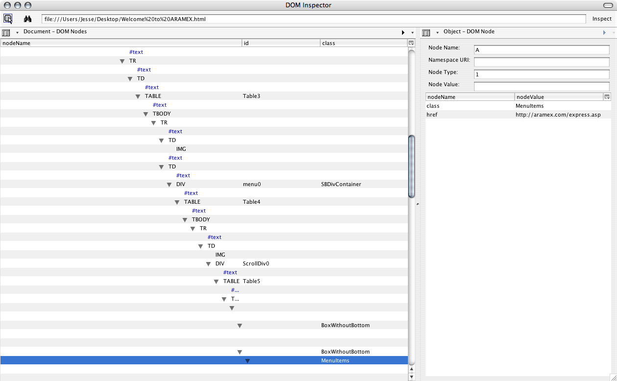This screenshot has width=617, height=381.
Task: Click the document viewer list icon beside Document - DOM Nodes
Action: (6, 33)
